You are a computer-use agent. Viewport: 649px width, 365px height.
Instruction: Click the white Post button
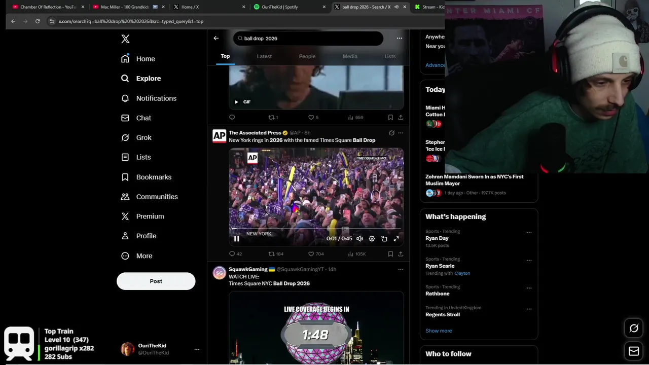(x=156, y=281)
